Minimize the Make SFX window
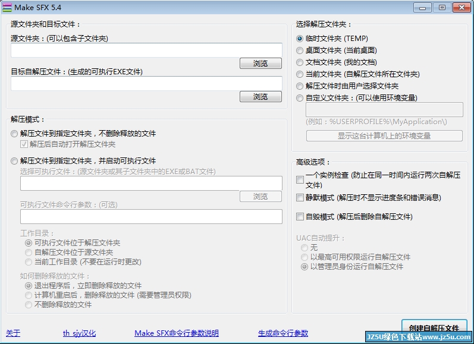474x344 pixels. click(x=422, y=8)
